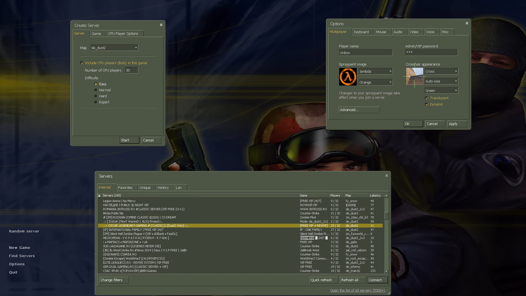
Task: Click the password lock column icon
Action: [x=99, y=195]
